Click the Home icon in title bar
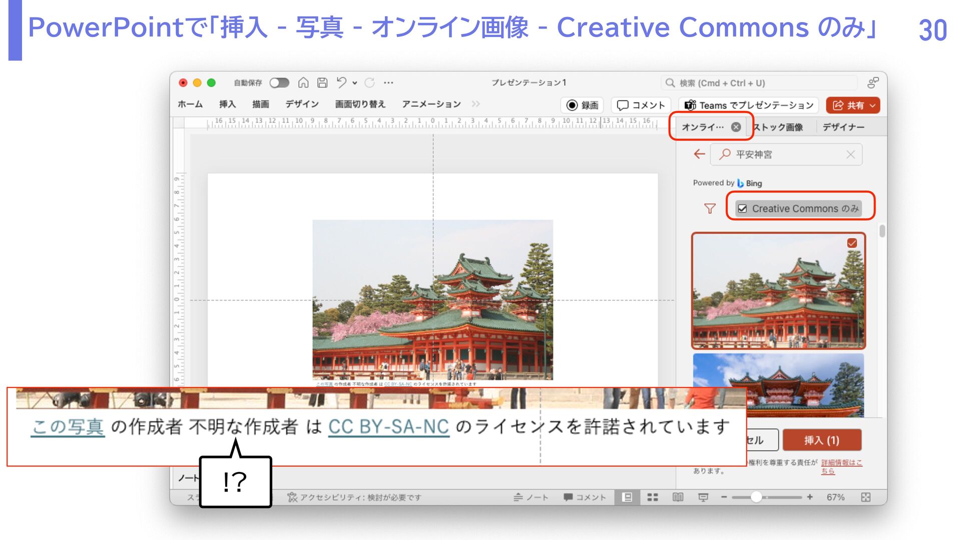This screenshot has height=540, width=961. pyautogui.click(x=303, y=82)
